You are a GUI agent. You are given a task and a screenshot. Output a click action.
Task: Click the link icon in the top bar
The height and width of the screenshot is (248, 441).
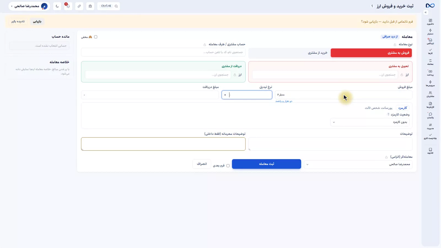tap(79, 6)
